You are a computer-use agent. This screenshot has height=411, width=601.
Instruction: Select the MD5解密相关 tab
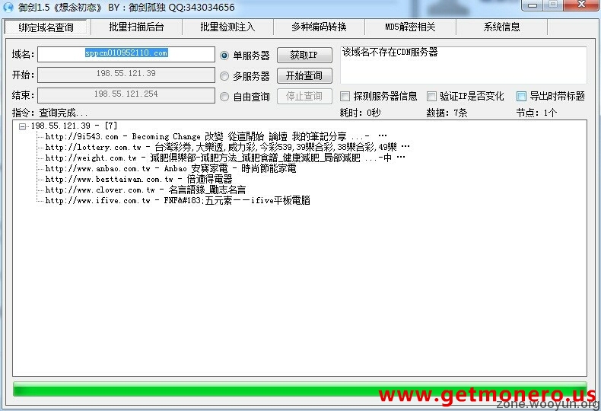(410, 27)
